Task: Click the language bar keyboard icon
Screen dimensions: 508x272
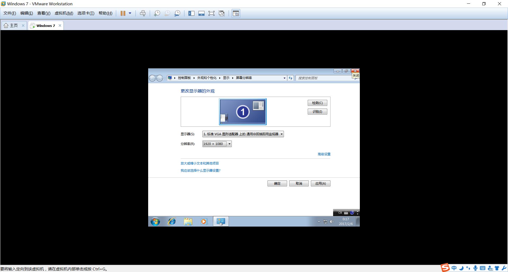Action: point(346,213)
